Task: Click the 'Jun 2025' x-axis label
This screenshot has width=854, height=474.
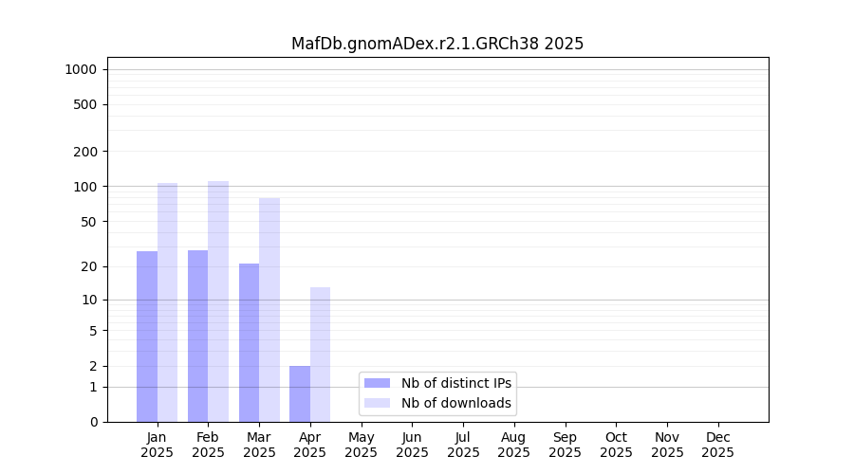Action: click(412, 445)
